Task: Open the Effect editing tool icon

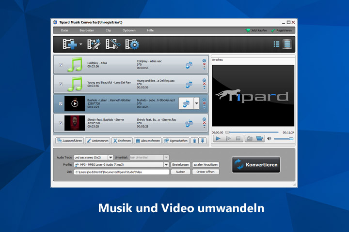Action: tap(94, 44)
